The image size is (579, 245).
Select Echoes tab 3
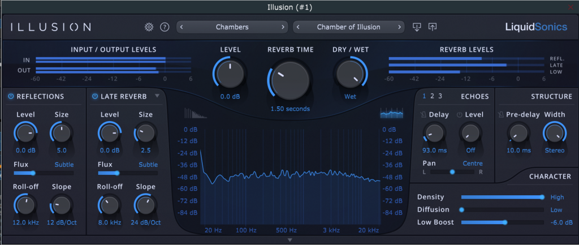[x=440, y=96]
